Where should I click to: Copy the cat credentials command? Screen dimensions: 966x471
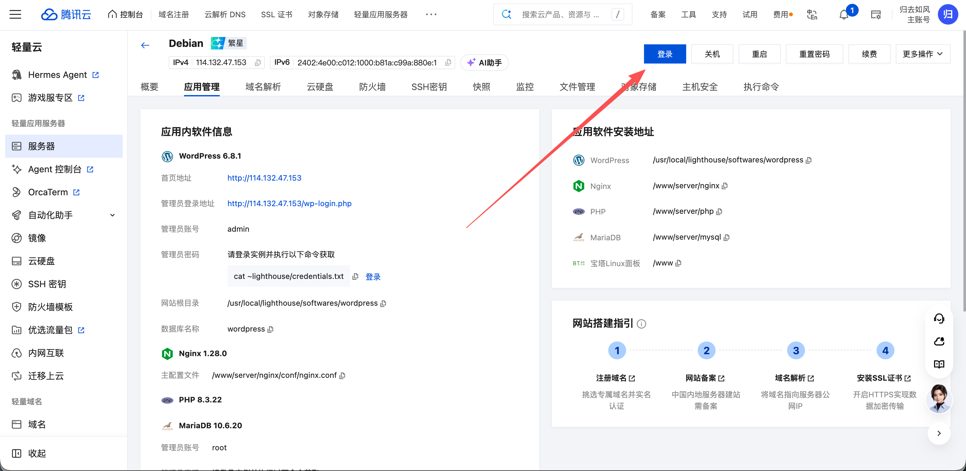(x=355, y=277)
